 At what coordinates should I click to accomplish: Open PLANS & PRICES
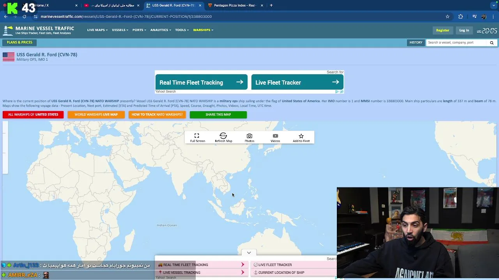coord(19,42)
